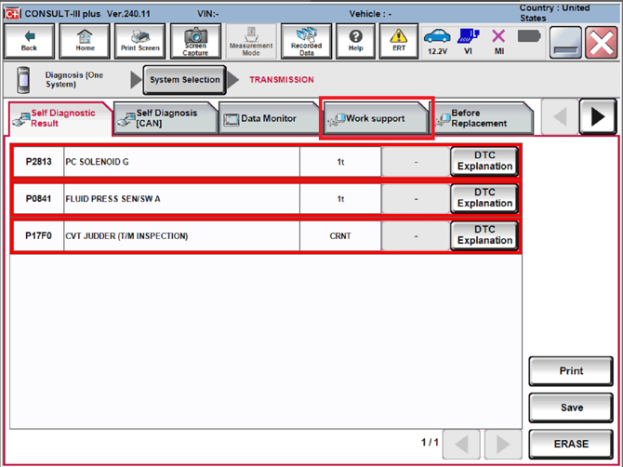Open the Home screen

click(x=85, y=41)
